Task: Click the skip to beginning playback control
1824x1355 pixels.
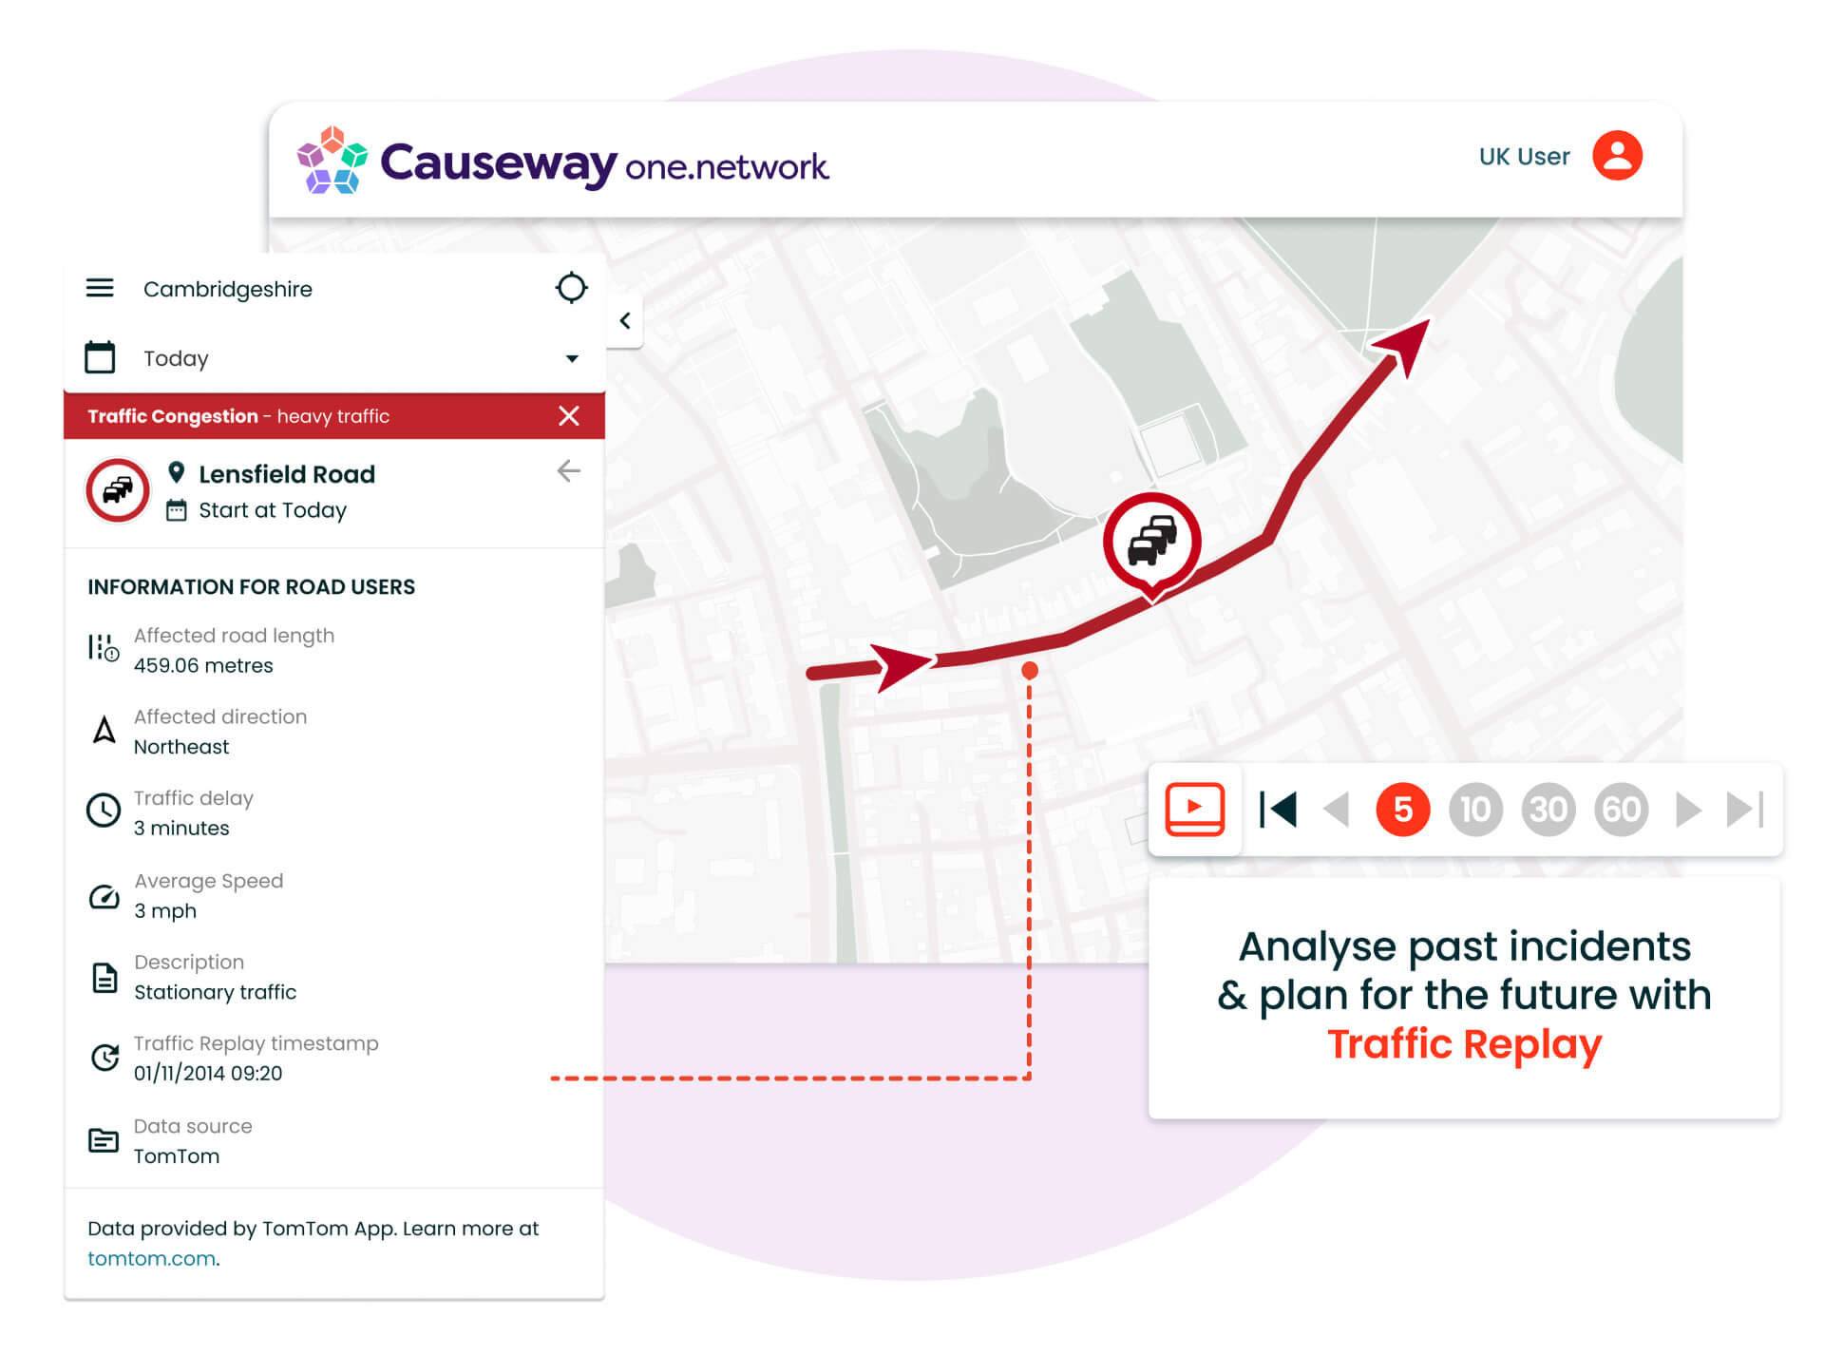Action: click(1276, 811)
